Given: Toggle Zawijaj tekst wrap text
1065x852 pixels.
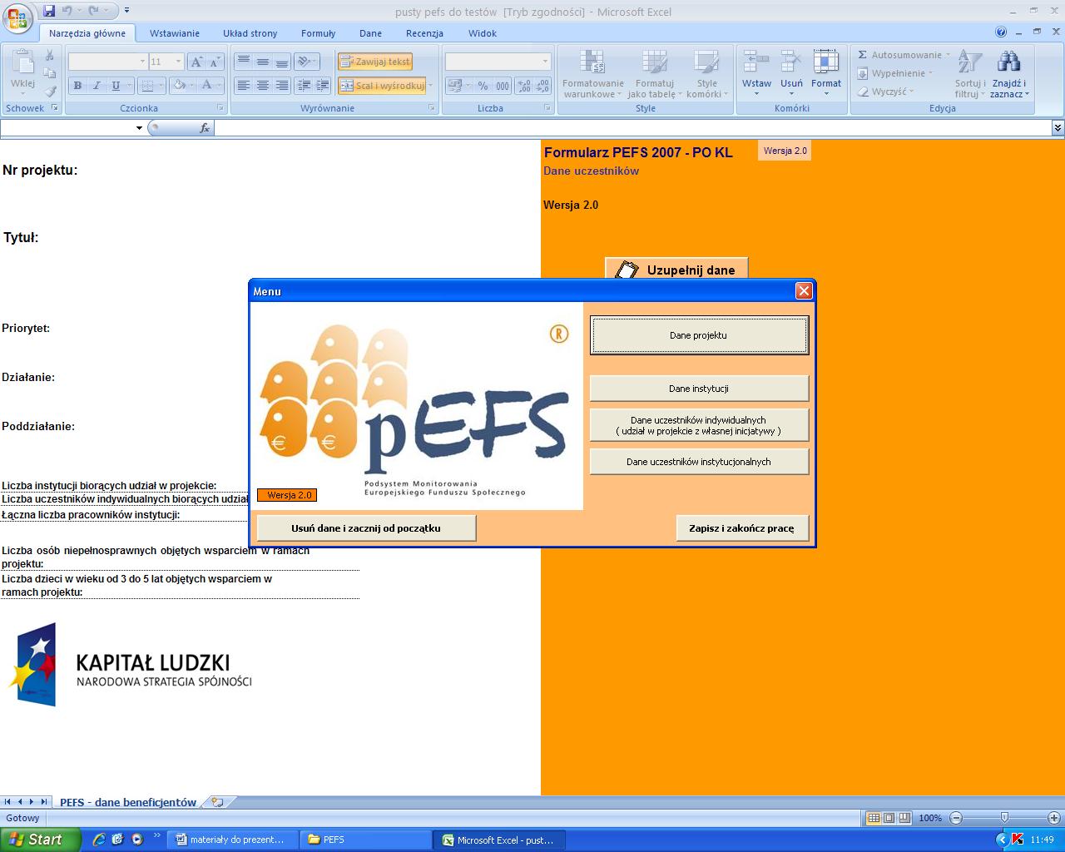Looking at the screenshot, I should coord(375,62).
